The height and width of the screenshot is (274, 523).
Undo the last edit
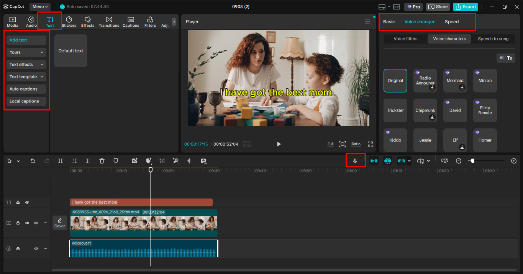[x=33, y=161]
